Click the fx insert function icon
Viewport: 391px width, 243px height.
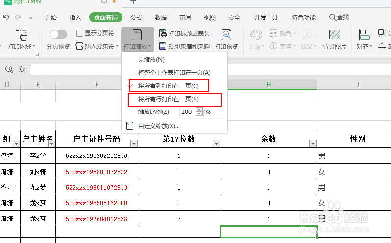click(x=22, y=69)
